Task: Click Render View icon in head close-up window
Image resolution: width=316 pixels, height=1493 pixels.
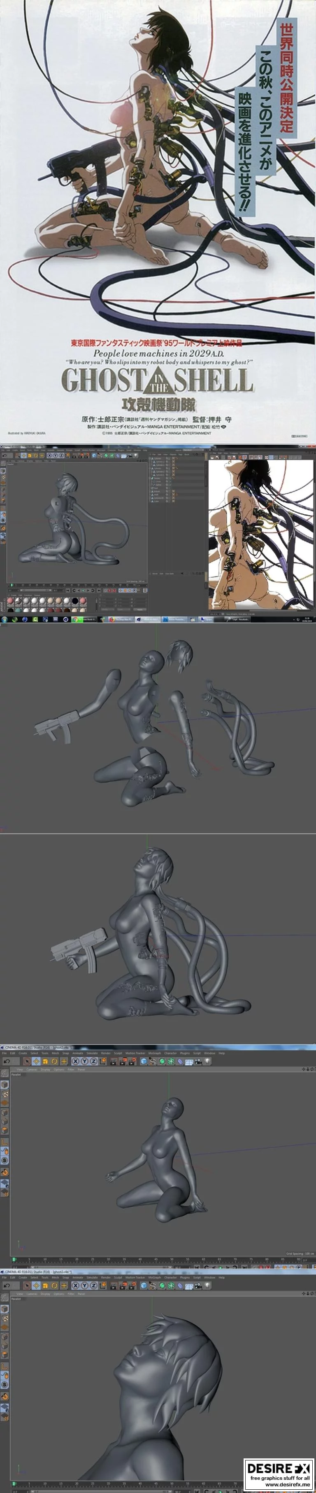Action: 114,1285
